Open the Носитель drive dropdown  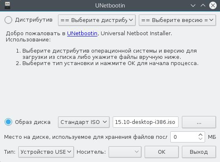125,152
